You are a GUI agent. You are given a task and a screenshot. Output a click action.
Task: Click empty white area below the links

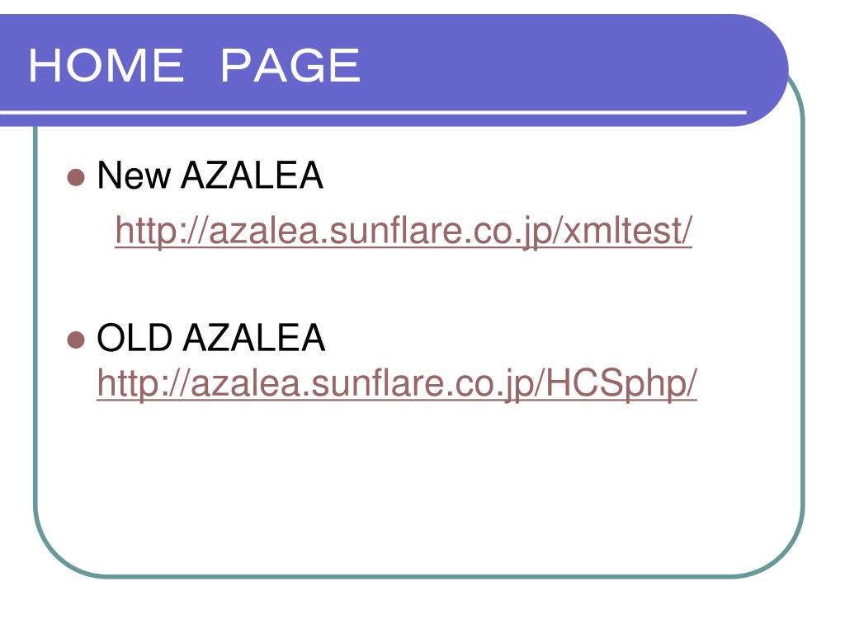click(419, 485)
